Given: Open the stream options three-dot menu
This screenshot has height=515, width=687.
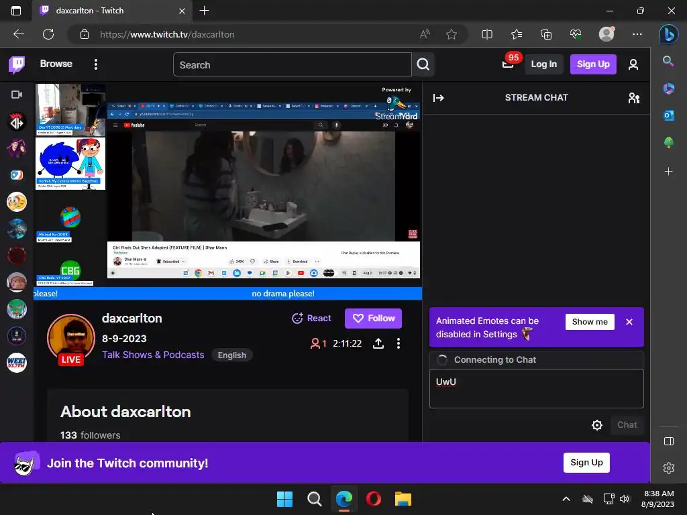Looking at the screenshot, I should point(399,343).
